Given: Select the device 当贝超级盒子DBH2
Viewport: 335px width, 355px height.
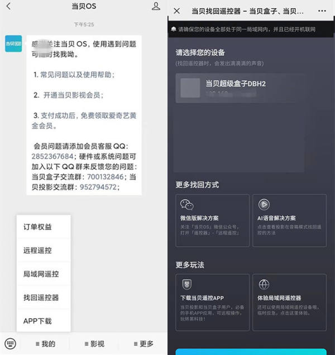Looking at the screenshot, I should [240, 88].
